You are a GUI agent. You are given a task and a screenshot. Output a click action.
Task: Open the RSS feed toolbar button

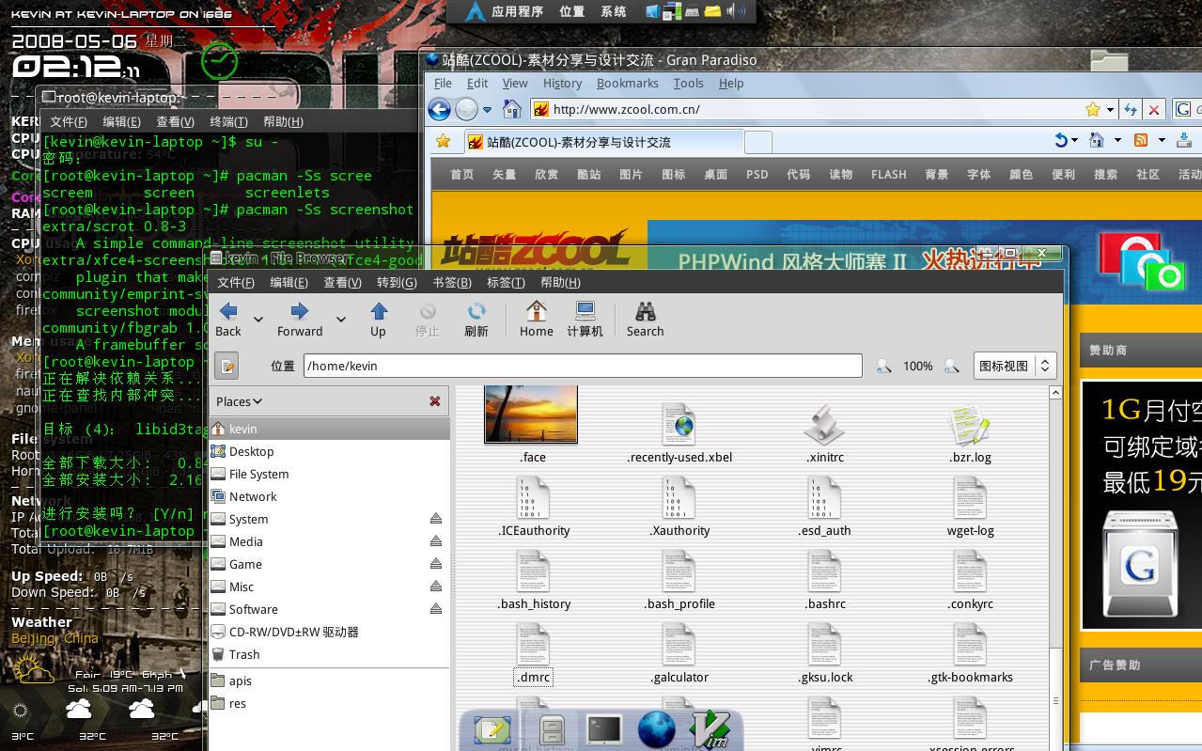(x=1140, y=140)
